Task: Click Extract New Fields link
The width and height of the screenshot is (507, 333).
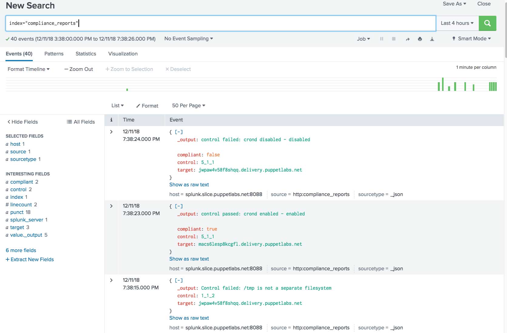Action: [x=30, y=259]
